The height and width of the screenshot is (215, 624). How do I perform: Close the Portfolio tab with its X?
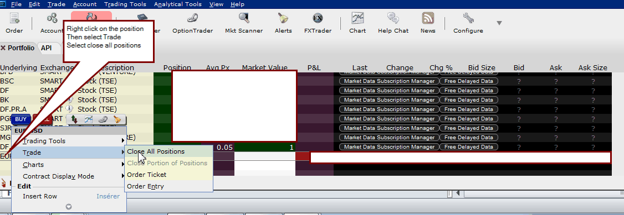[x=3, y=48]
